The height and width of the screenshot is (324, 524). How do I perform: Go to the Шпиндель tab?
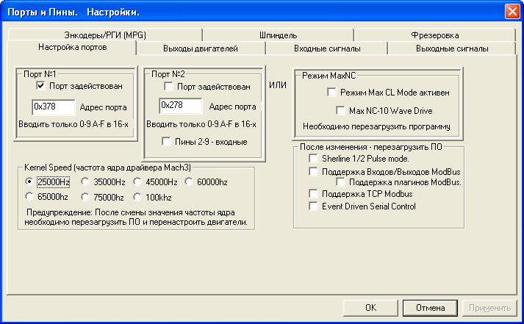pyautogui.click(x=277, y=35)
